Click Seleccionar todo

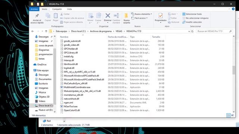pos(192,14)
